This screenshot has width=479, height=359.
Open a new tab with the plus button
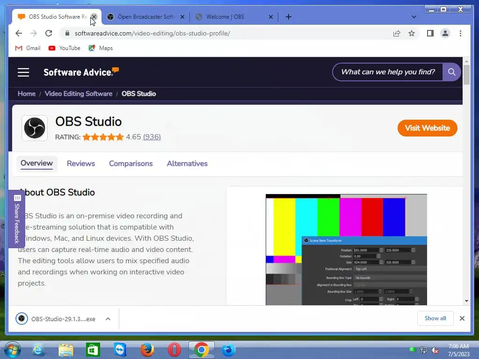coord(288,17)
